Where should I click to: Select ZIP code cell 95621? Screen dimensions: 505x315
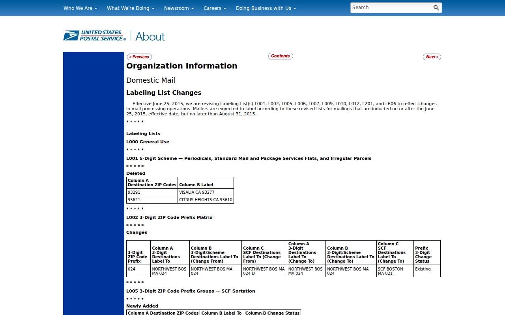pos(152,200)
